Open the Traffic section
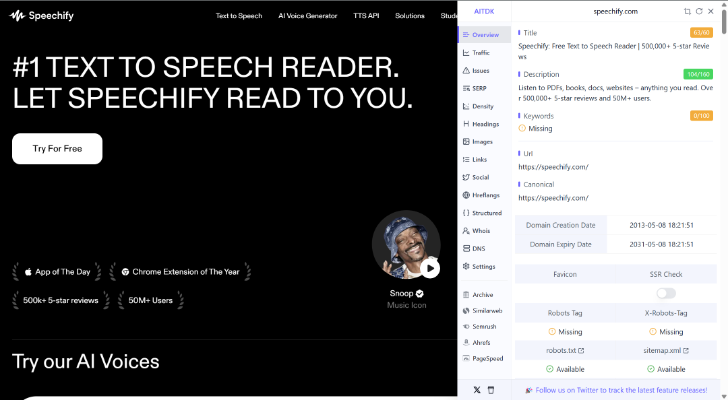 (484, 53)
